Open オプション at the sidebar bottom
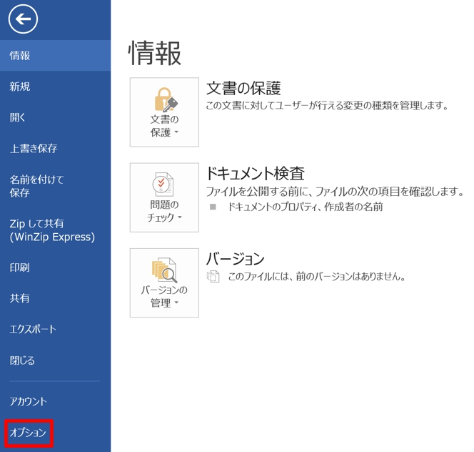Screen dimensions: 474x452 pyautogui.click(x=28, y=433)
